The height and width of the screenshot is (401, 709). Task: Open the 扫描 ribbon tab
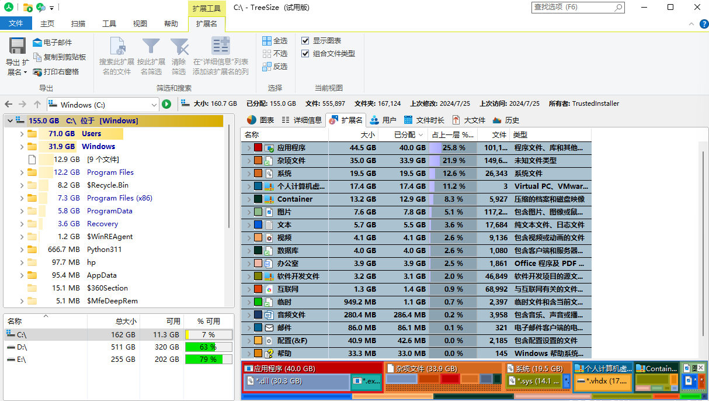tap(78, 23)
